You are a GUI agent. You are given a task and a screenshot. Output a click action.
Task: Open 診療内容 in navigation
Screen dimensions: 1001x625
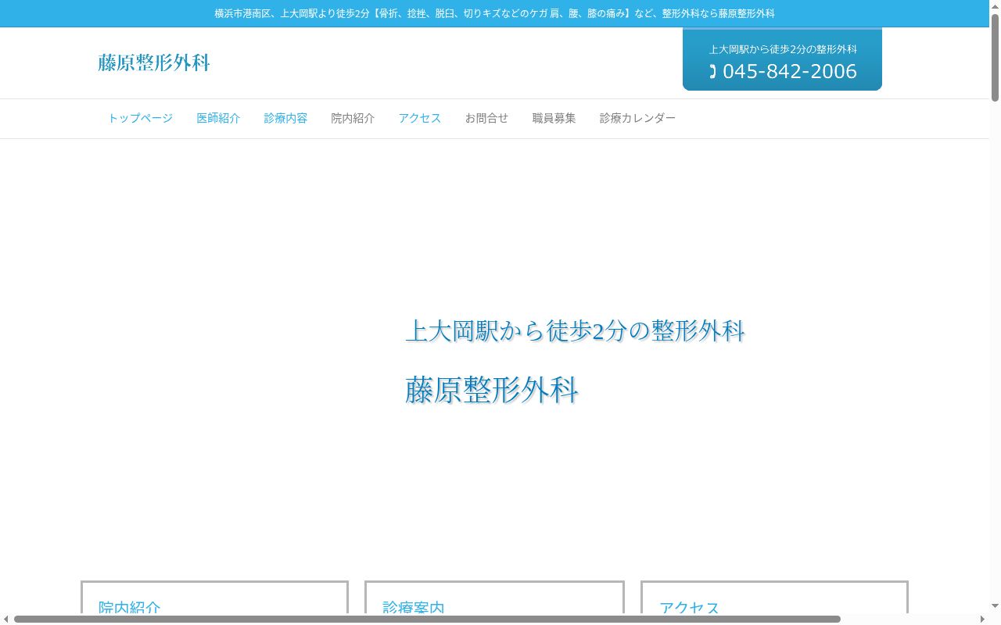pos(285,119)
